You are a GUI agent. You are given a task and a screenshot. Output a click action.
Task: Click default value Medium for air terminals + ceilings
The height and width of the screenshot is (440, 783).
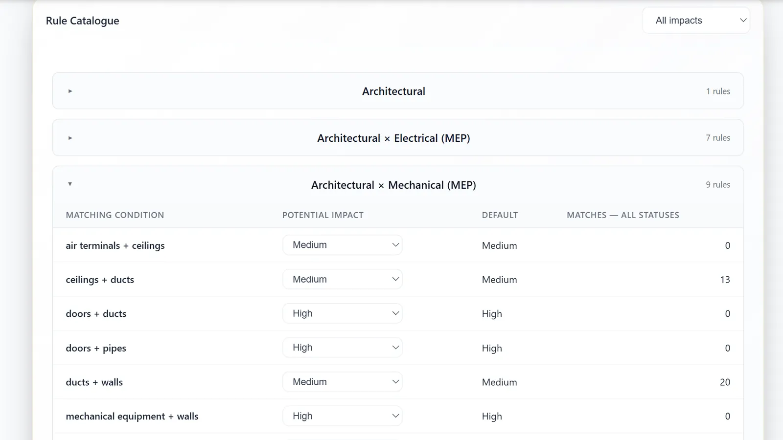[499, 245]
